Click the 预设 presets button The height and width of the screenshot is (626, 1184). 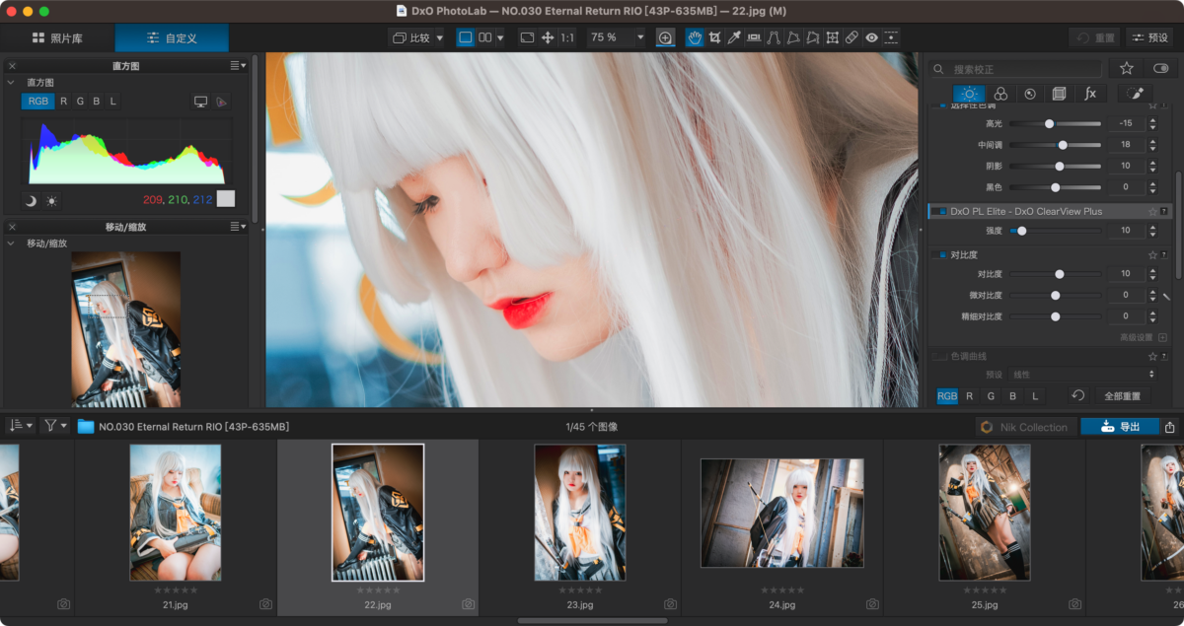[x=1150, y=37]
